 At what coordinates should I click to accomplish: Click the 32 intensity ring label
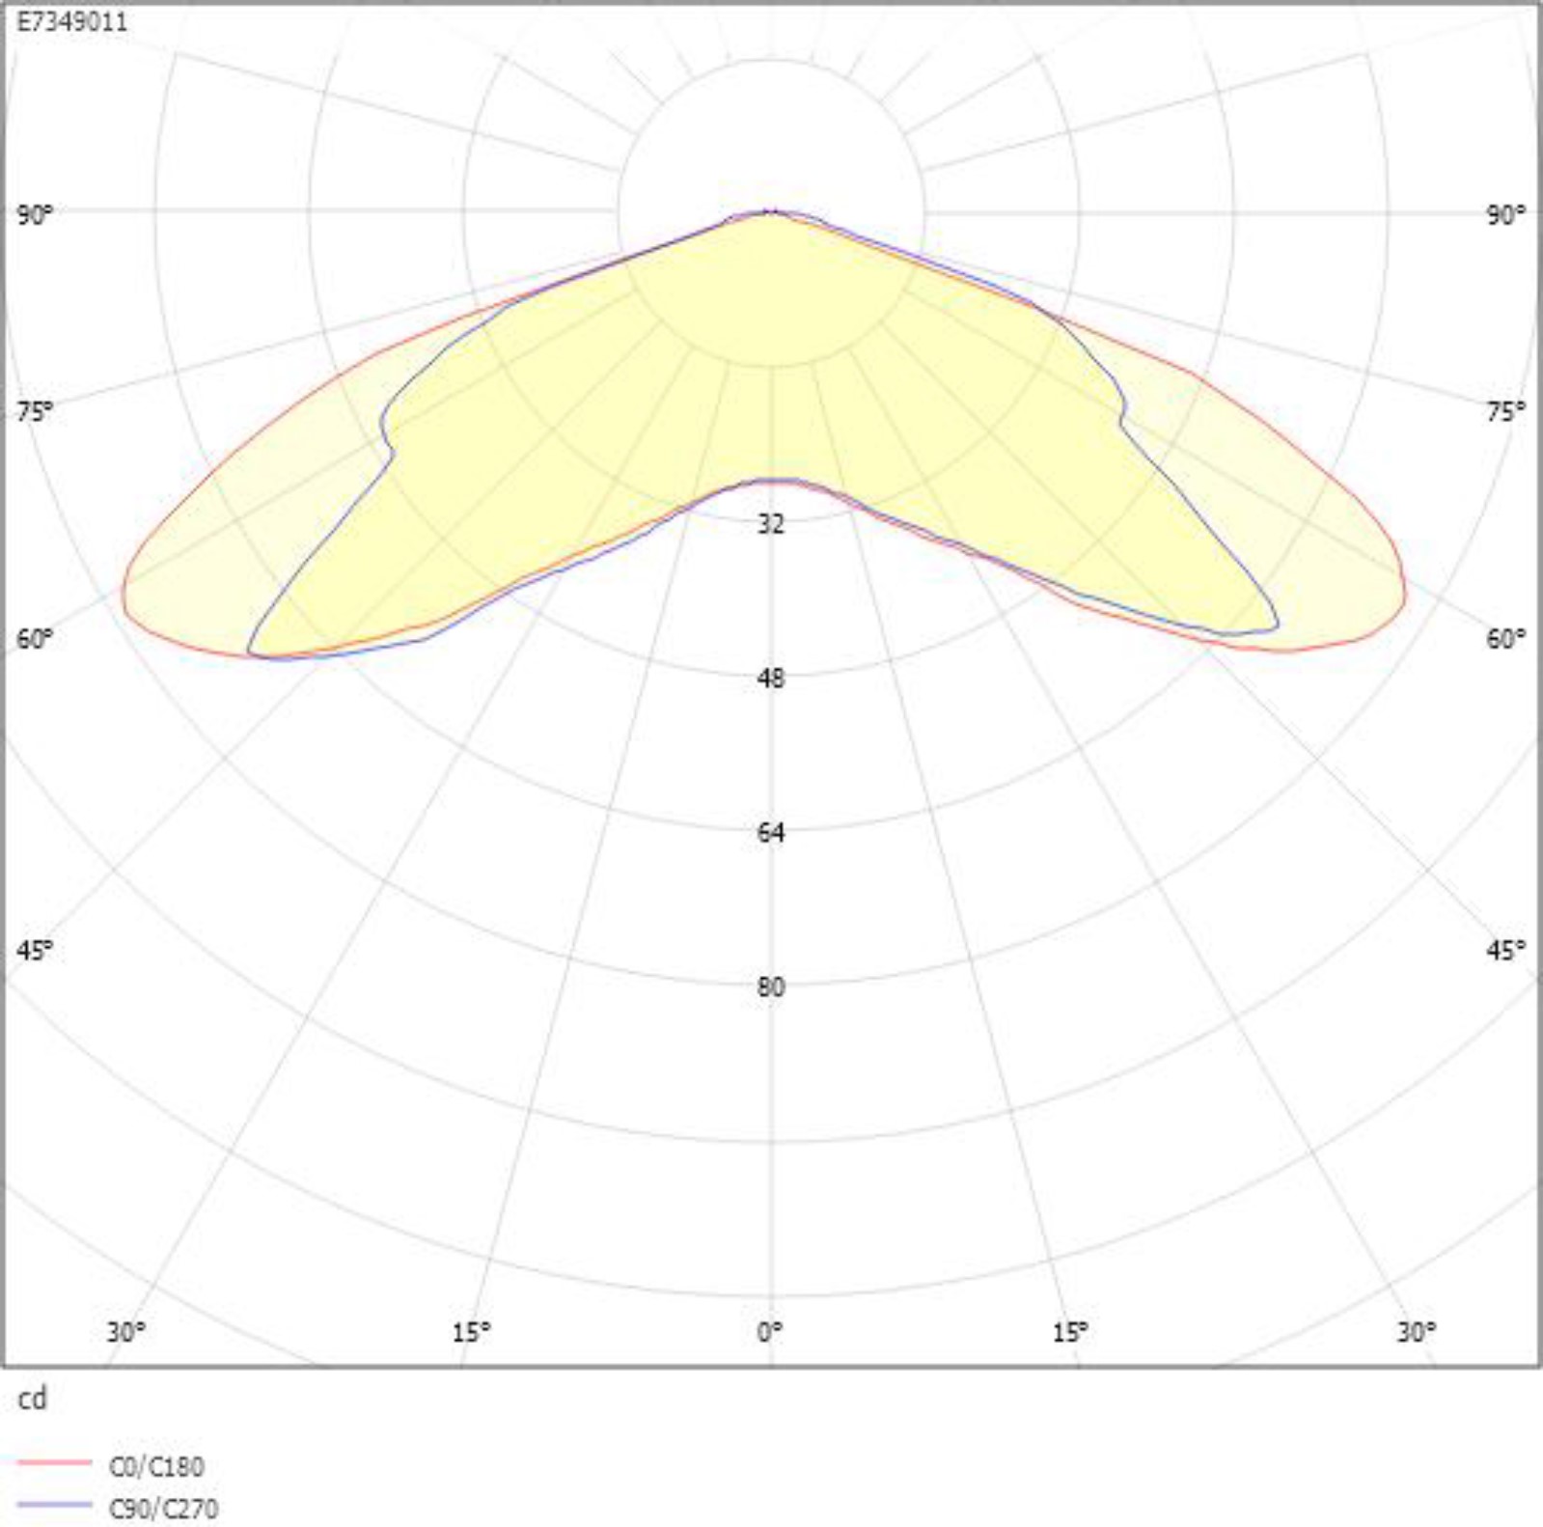click(x=770, y=524)
